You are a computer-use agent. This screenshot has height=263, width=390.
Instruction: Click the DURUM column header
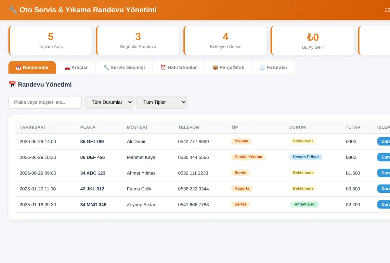[x=297, y=127]
